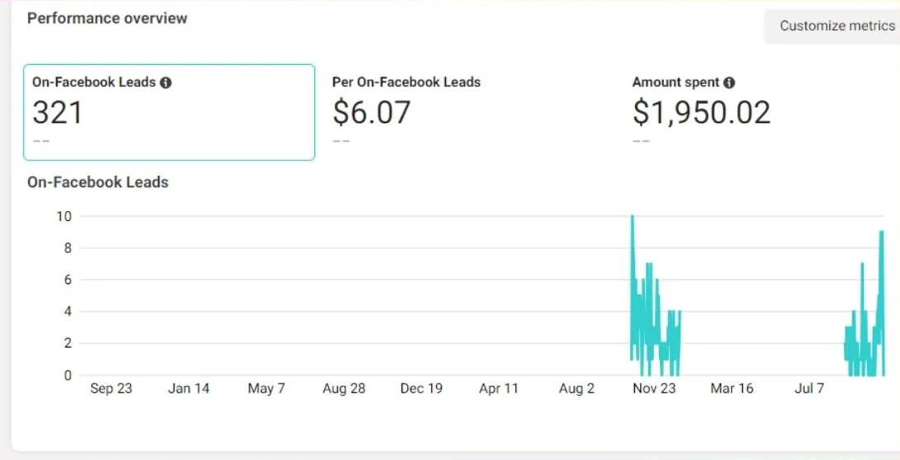Click info icon beside On-Facebook Leads
Image resolution: width=900 pixels, height=460 pixels.
pyautogui.click(x=165, y=83)
